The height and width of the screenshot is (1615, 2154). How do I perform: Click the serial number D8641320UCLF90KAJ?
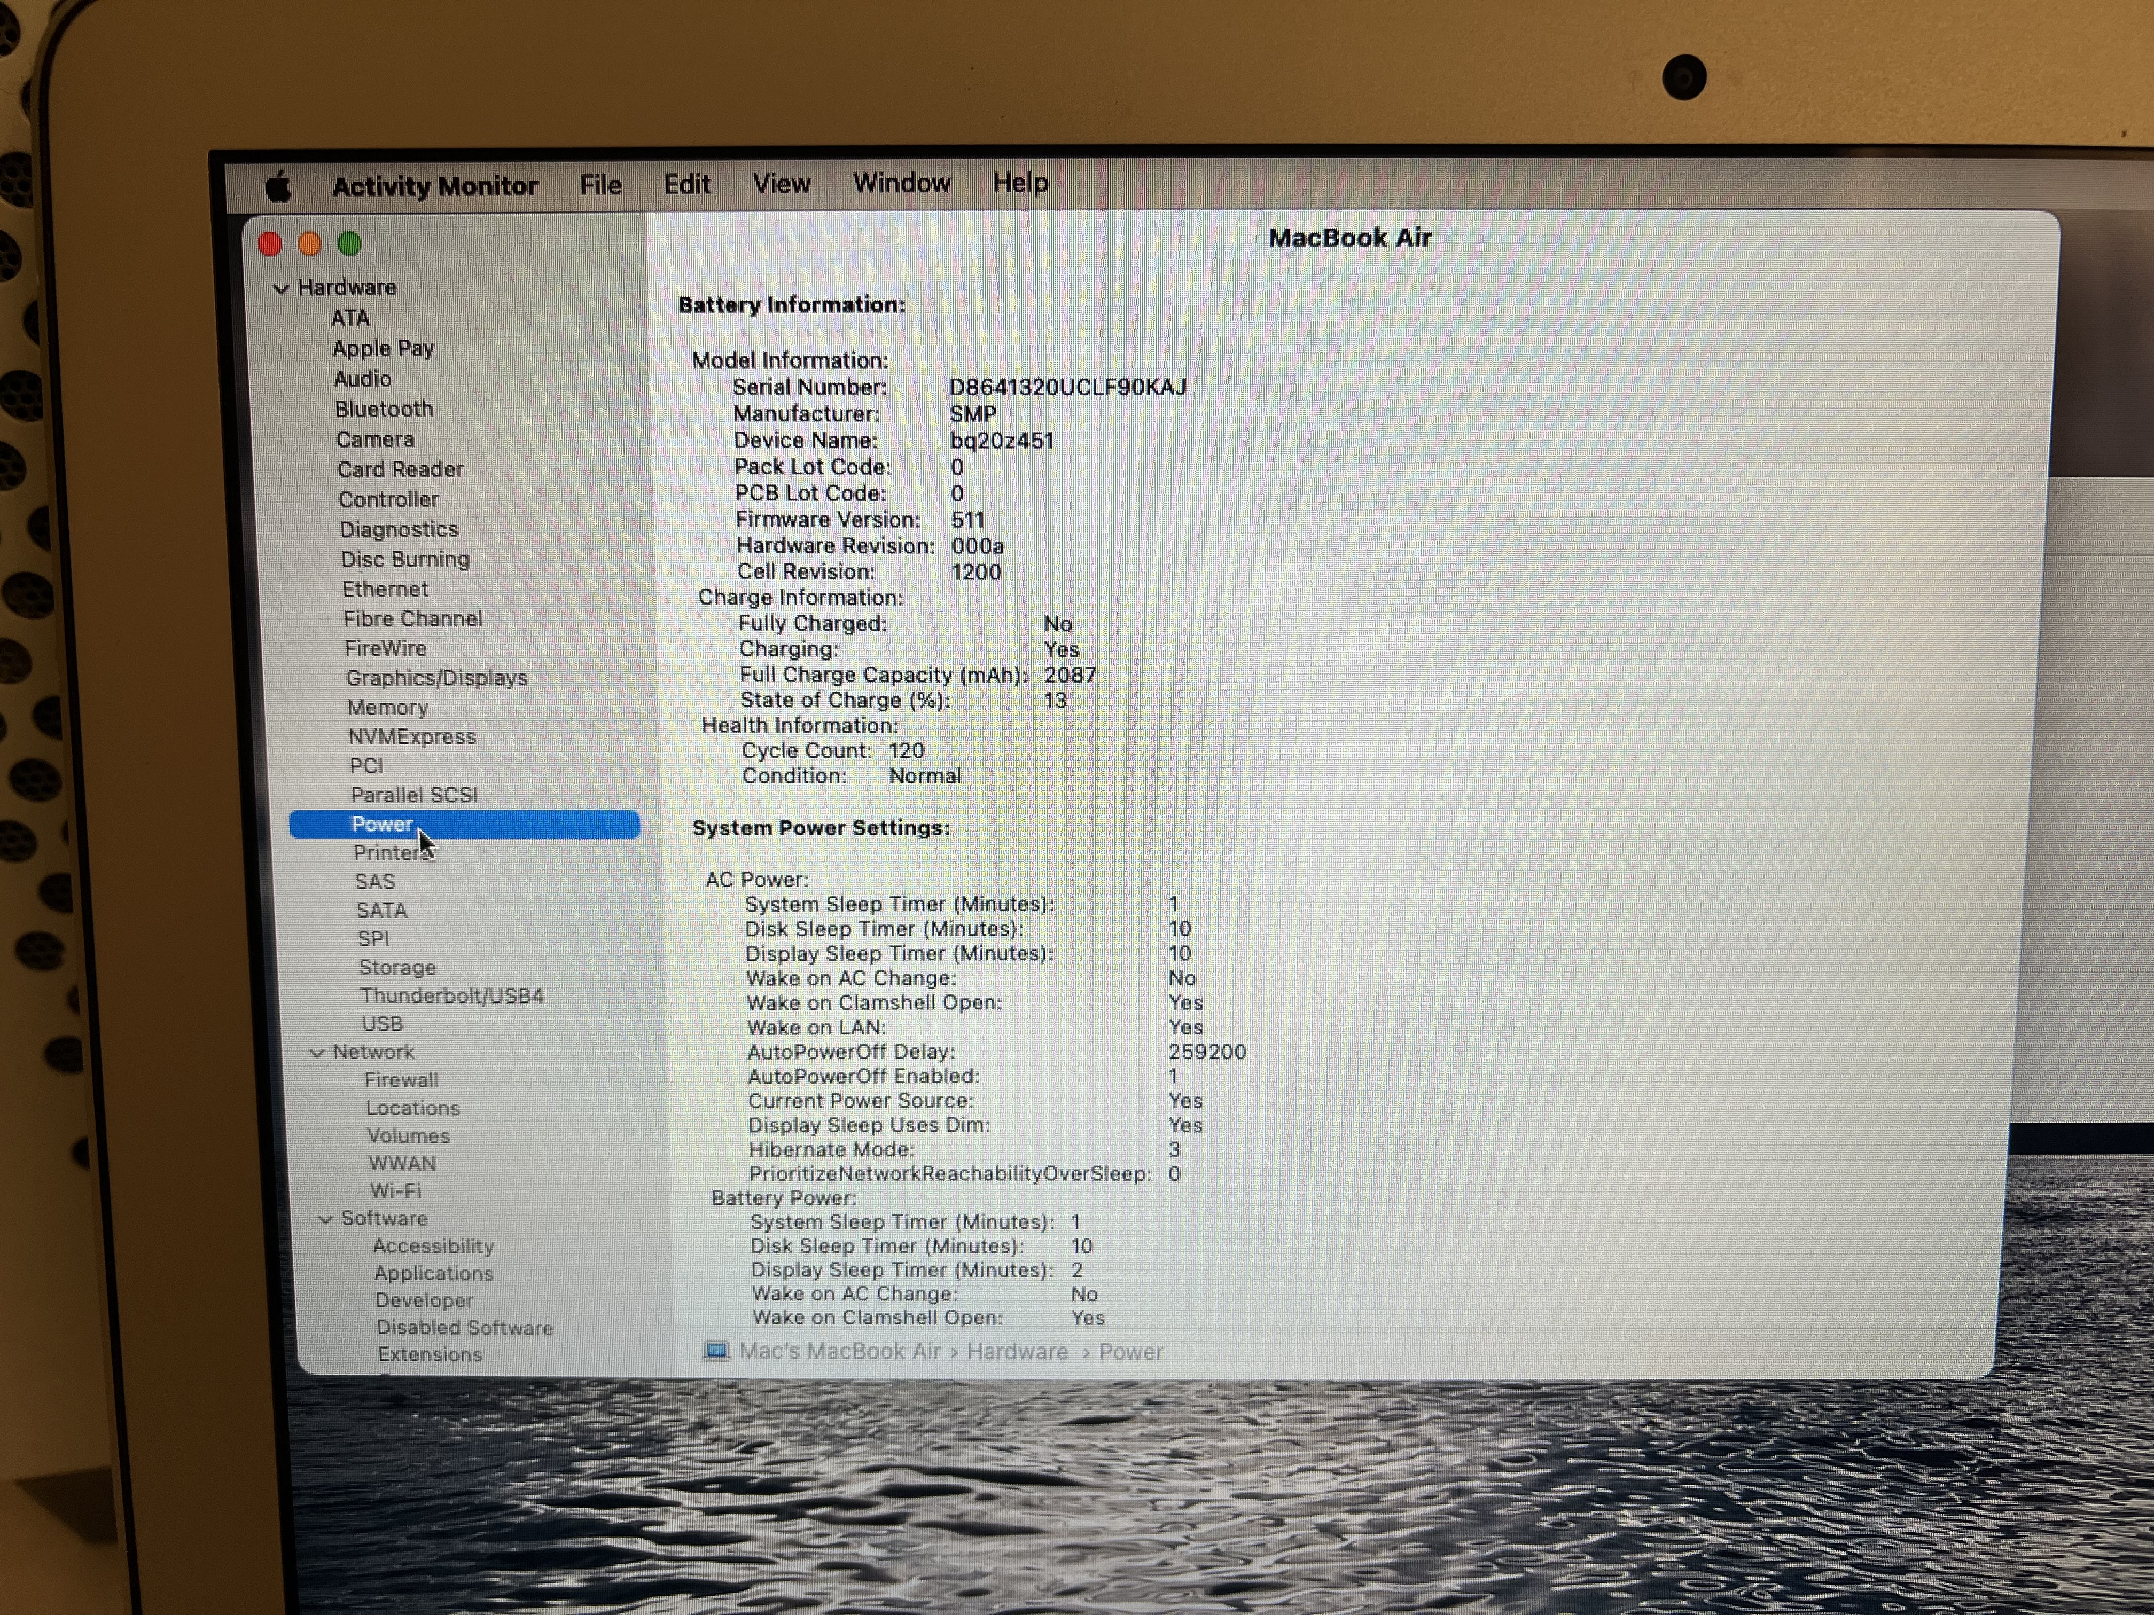click(x=1068, y=387)
